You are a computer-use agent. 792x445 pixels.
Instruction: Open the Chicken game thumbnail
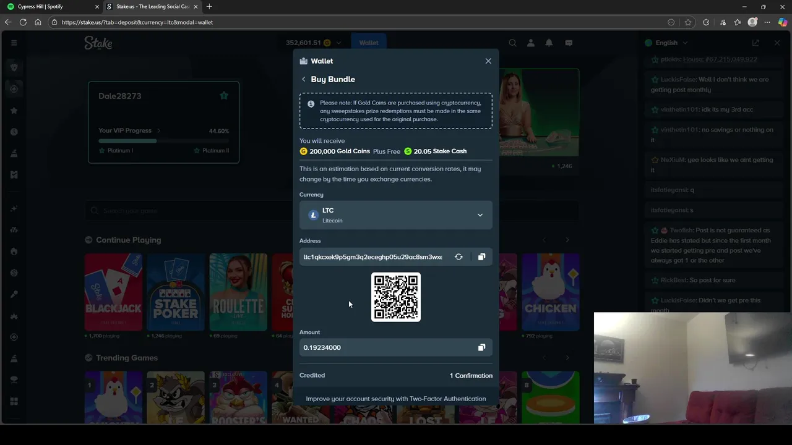click(x=550, y=292)
